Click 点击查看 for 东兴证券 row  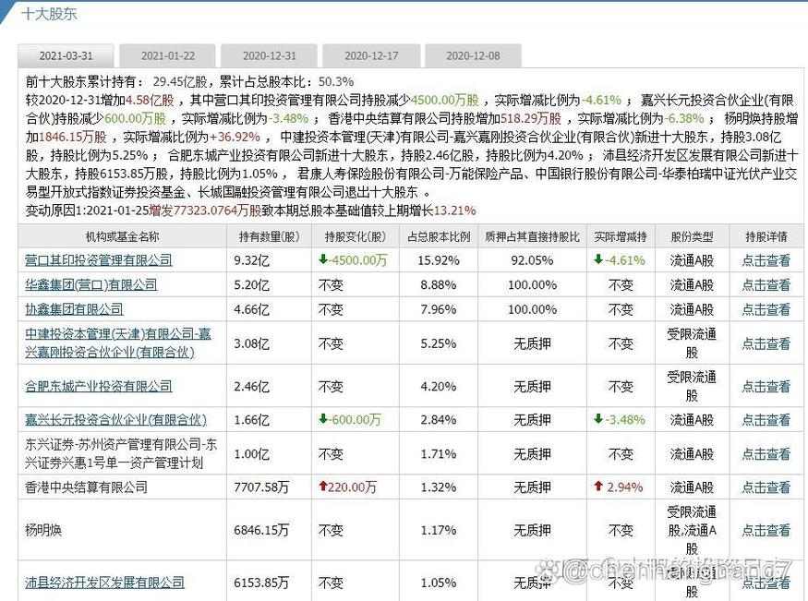(x=766, y=453)
